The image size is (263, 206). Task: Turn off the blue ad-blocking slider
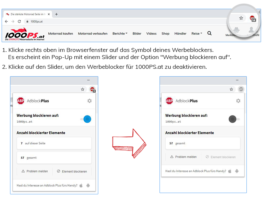coord(86,119)
